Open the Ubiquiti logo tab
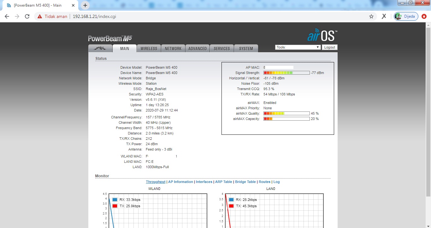This screenshot has height=228, width=431. (101, 48)
